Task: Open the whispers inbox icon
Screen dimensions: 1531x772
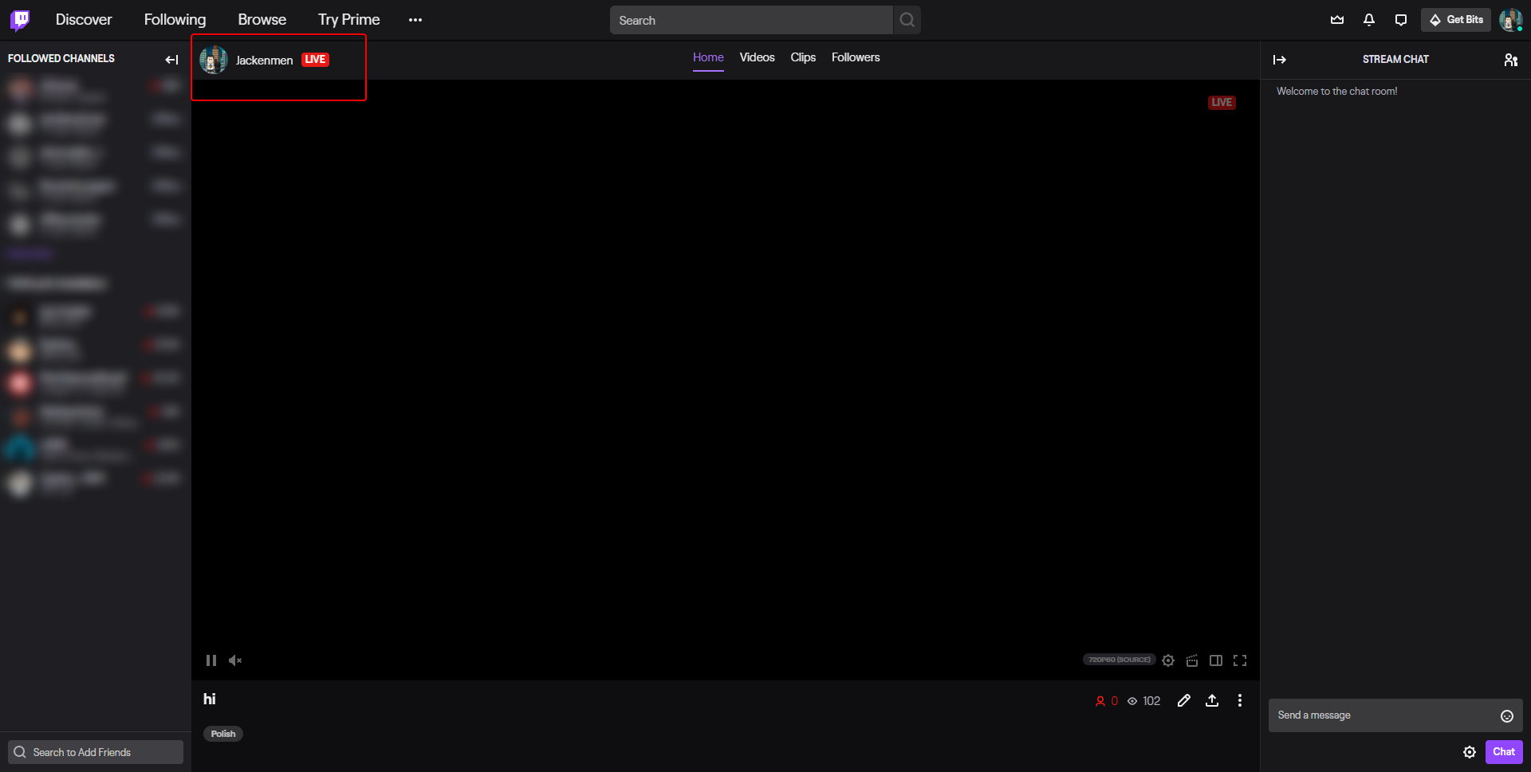Action: [x=1401, y=20]
